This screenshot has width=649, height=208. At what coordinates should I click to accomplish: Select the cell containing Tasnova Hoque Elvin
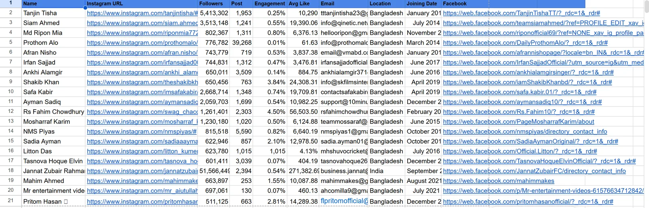[x=53, y=161]
